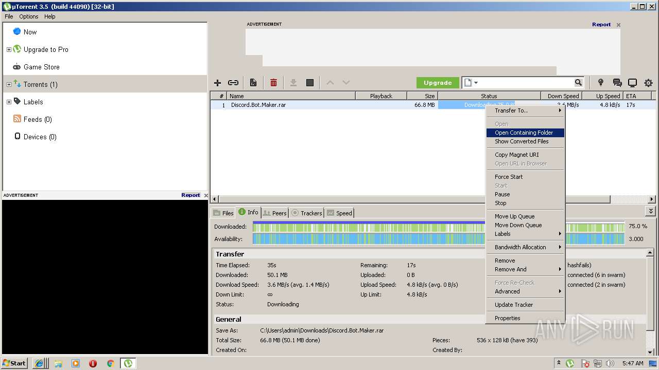
Task: Choose Pause from context menu
Action: 525,194
